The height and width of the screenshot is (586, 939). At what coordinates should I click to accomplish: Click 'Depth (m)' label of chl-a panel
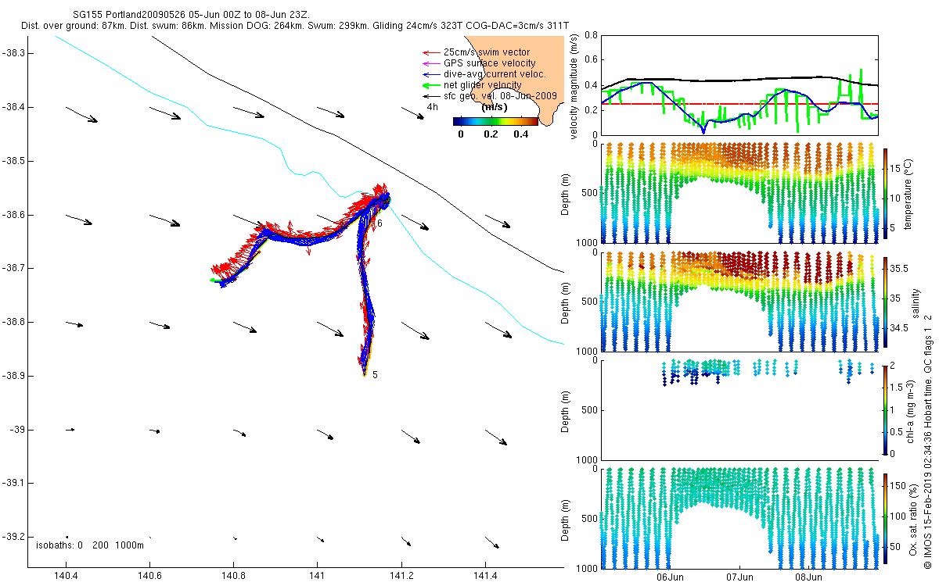point(566,409)
